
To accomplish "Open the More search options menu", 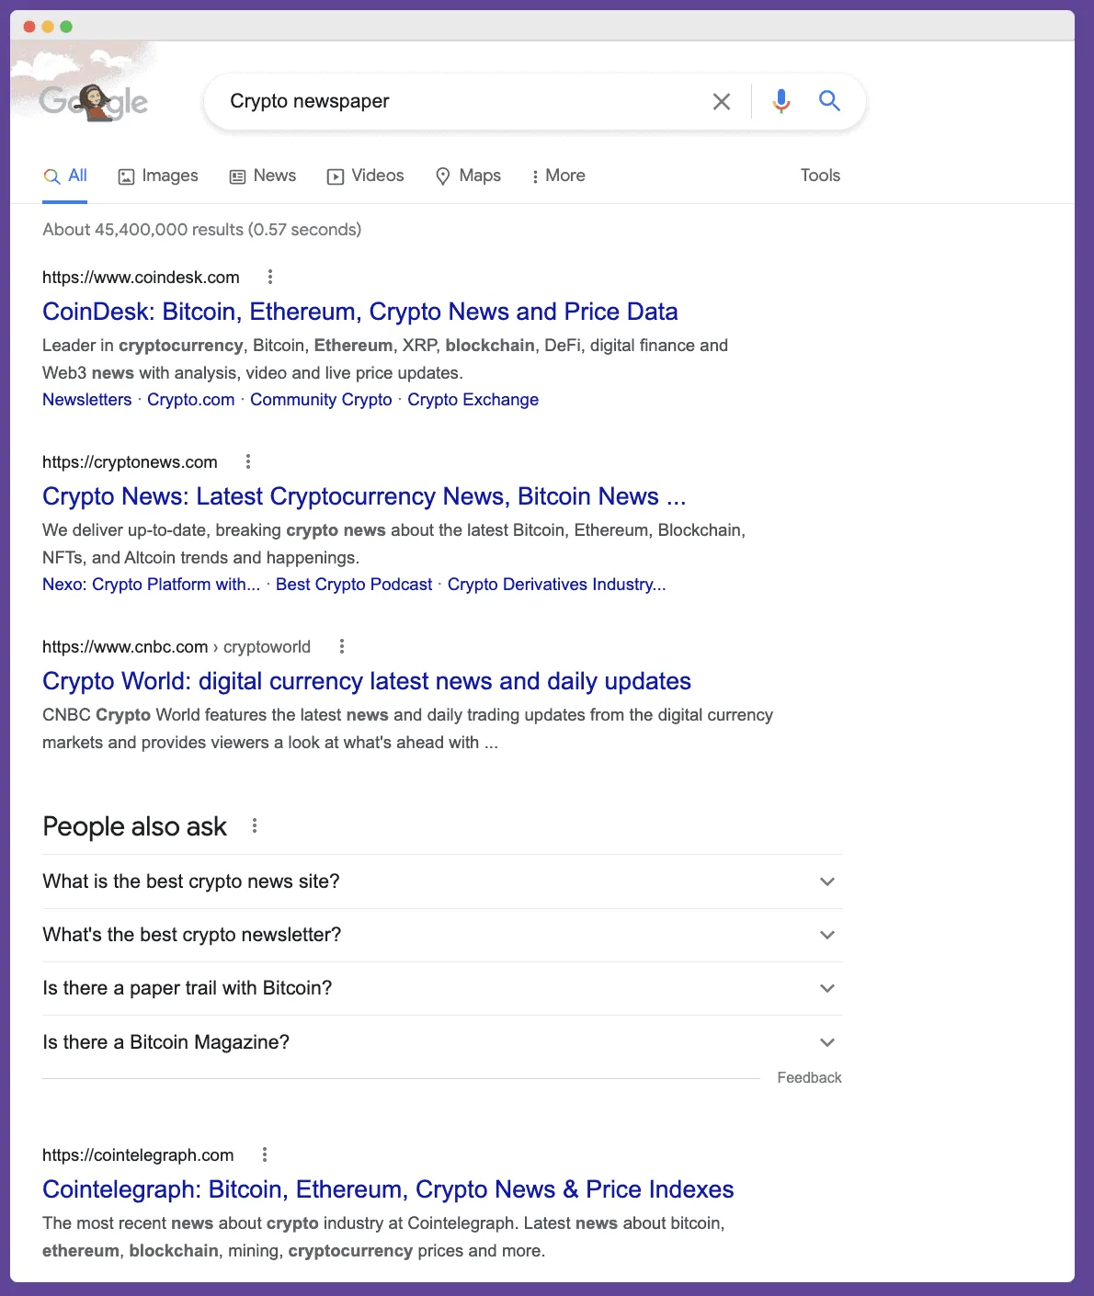I will (557, 176).
